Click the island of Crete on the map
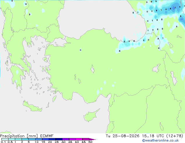185x143 pixels. click(32, 107)
